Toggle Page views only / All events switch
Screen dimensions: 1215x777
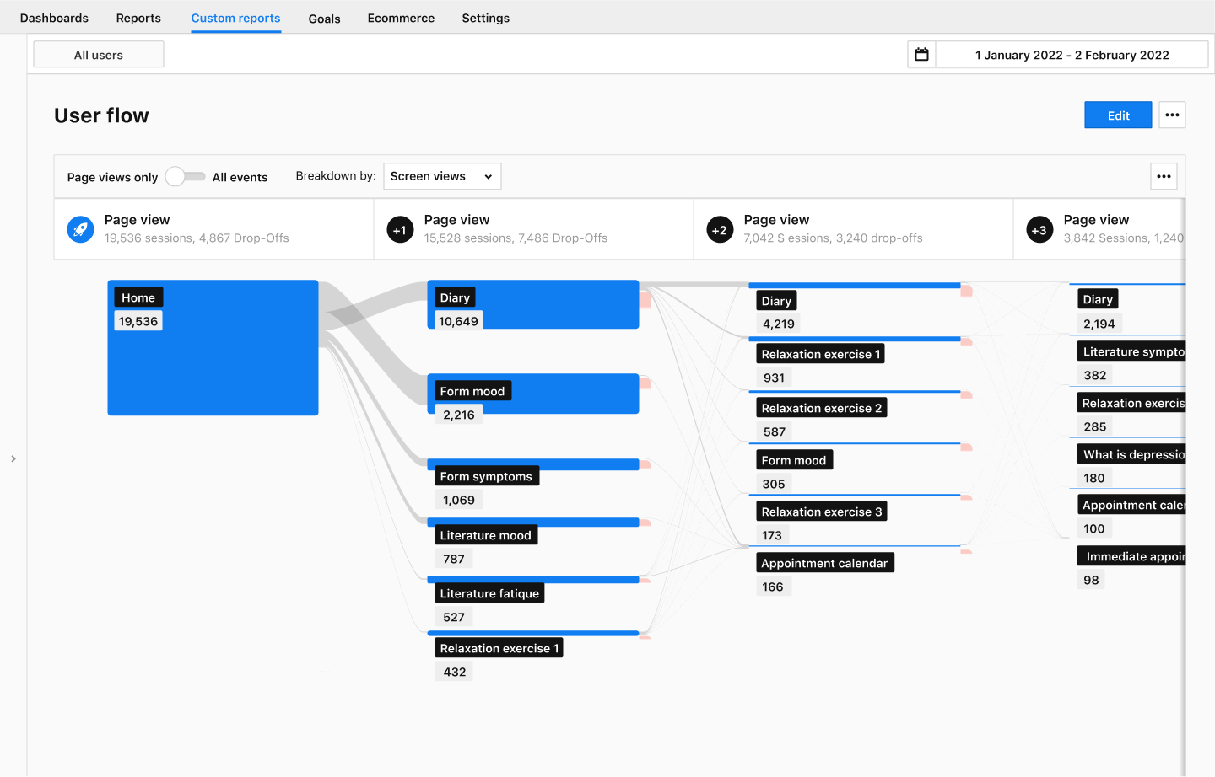coord(186,177)
